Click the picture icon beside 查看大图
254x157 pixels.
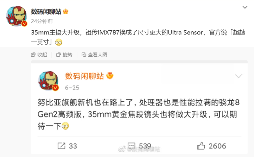[x=84, y=55]
